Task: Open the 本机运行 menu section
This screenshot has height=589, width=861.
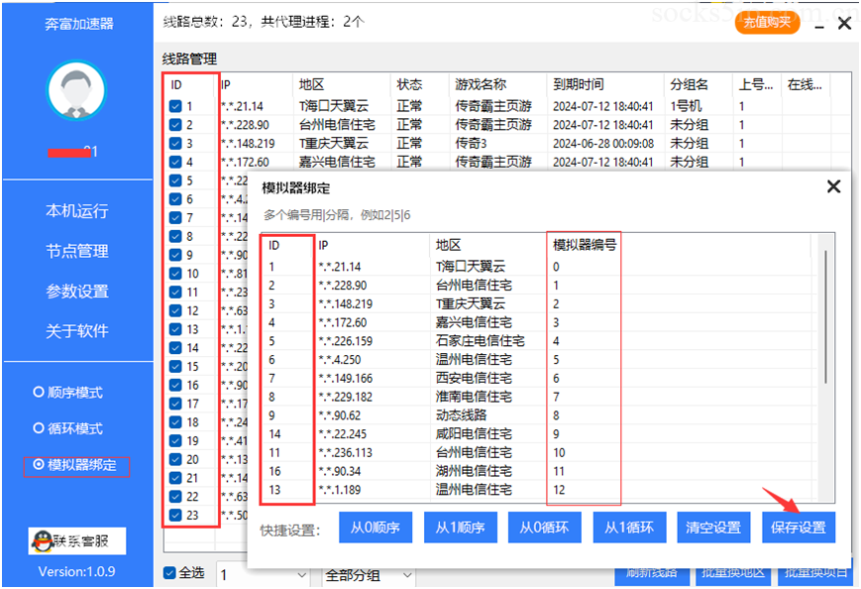Action: point(76,211)
